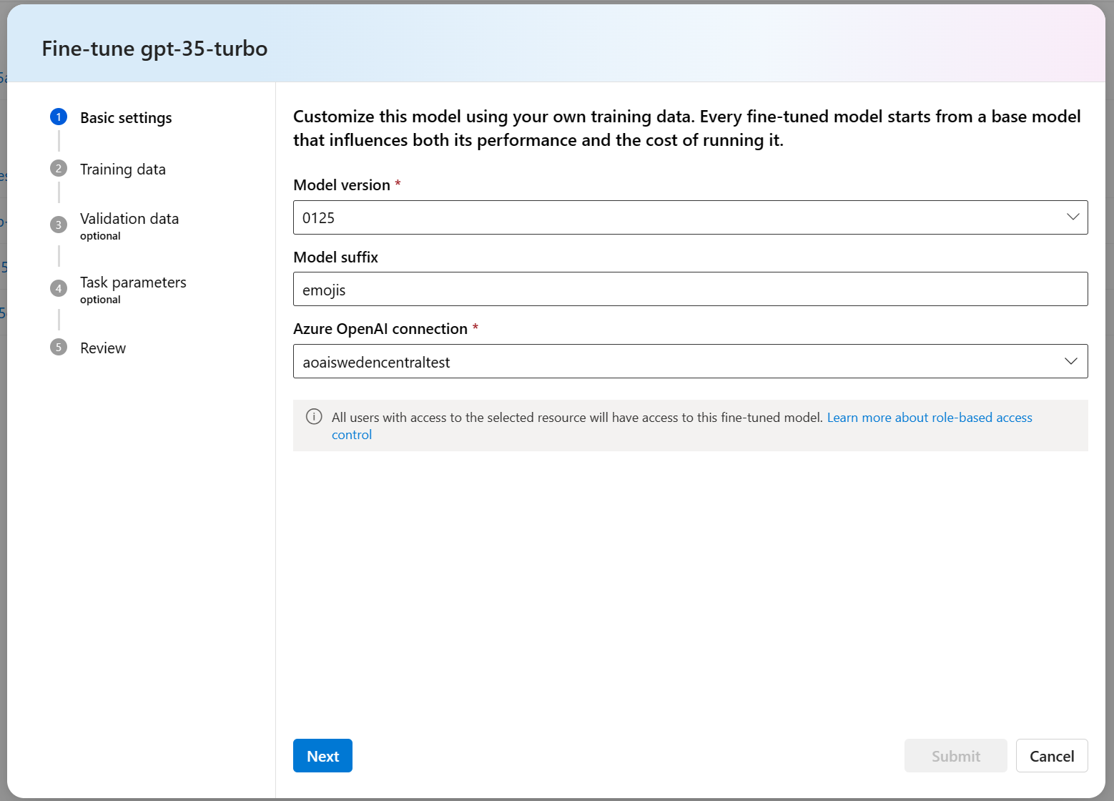The height and width of the screenshot is (801, 1114).
Task: Click the Next button
Action: (322, 755)
